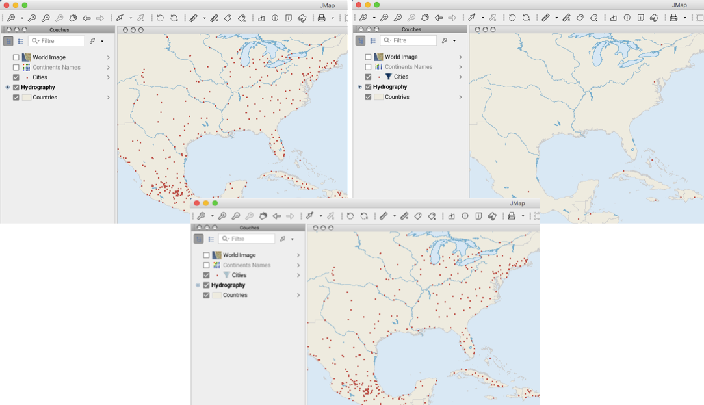Click the label tag icon in top-right window
The width and height of the screenshot is (704, 405).
(580, 18)
